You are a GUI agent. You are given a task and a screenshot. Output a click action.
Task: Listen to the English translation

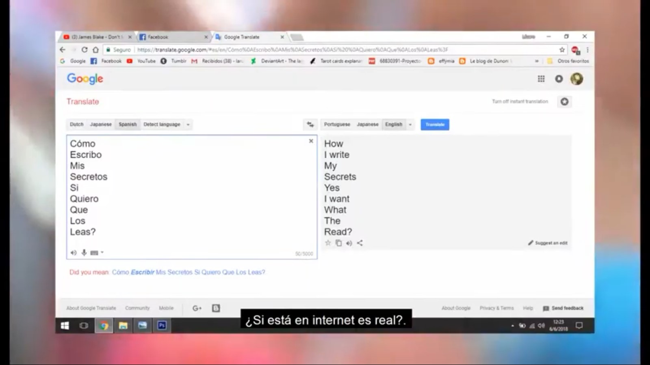tap(349, 243)
